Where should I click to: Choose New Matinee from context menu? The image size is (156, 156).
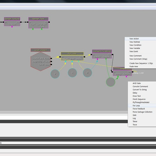point(135,42)
